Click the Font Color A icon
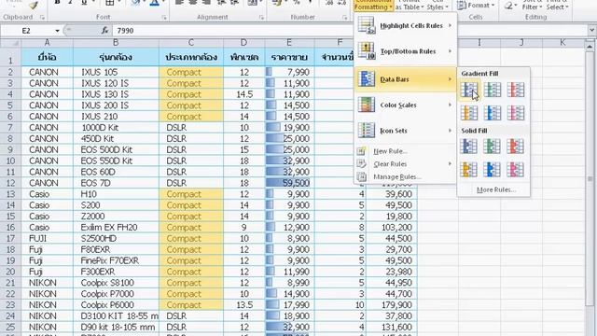The image size is (597, 336). point(155,3)
